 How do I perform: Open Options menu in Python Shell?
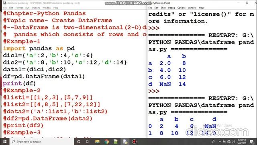point(182,8)
